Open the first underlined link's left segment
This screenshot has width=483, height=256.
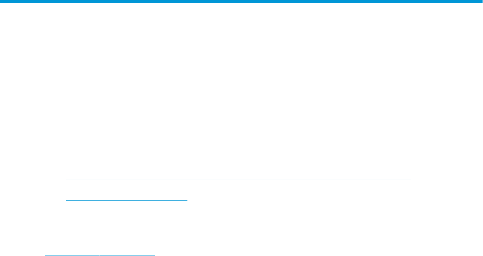tap(128, 180)
